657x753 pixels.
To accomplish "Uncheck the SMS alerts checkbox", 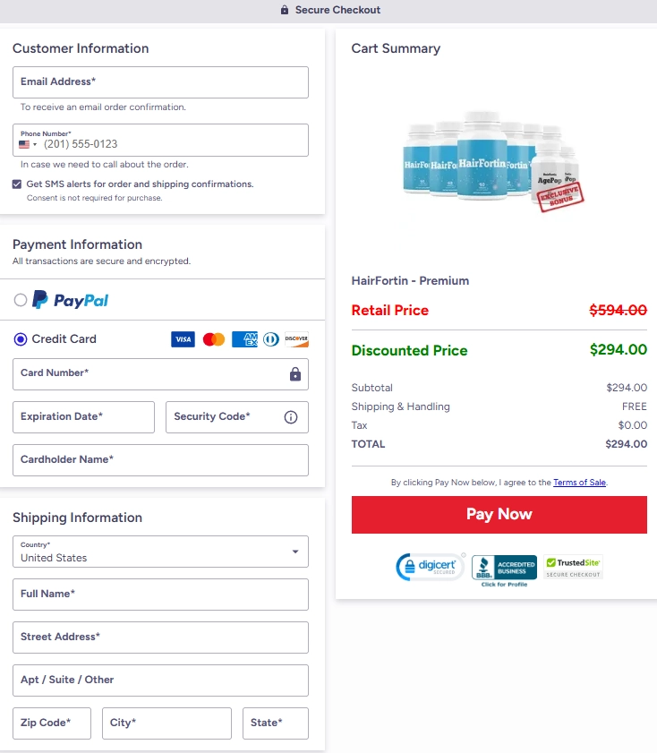I will 16,184.
